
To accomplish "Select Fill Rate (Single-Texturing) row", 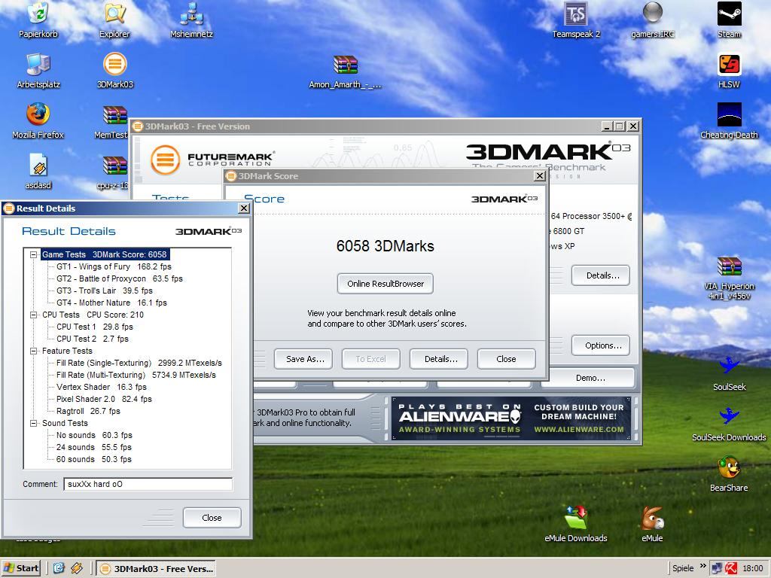I will click(139, 364).
